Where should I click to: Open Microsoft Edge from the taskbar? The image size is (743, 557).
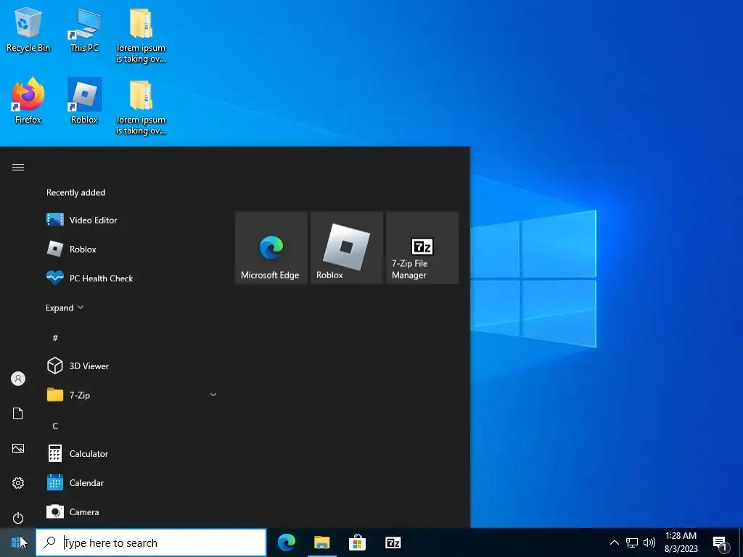pyautogui.click(x=287, y=542)
